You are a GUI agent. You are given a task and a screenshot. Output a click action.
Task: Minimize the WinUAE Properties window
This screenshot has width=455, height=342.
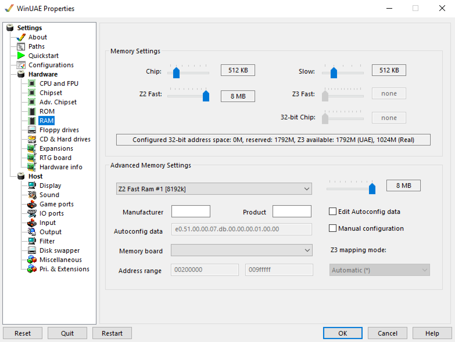389,8
